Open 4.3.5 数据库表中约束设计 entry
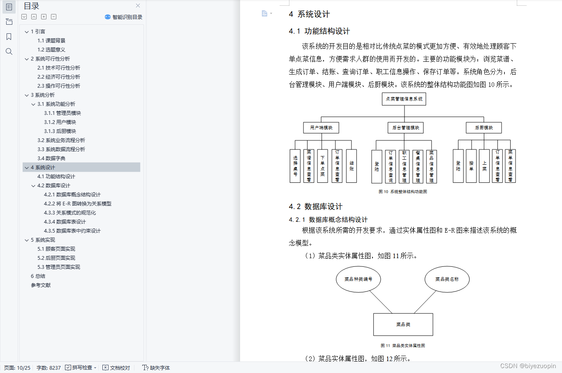Image resolution: width=562 pixels, height=373 pixels. click(72, 231)
